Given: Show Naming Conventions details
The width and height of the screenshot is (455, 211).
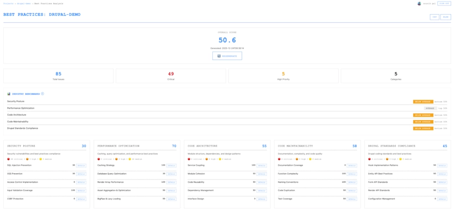Looking at the screenshot, I should tap(352, 182).
